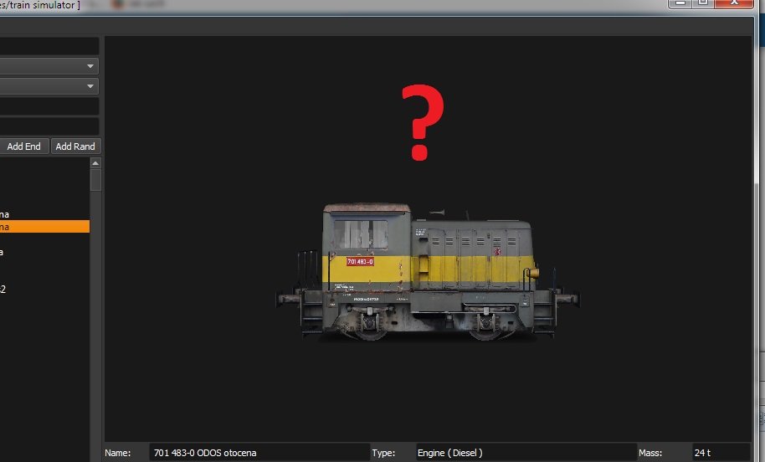Click the red question mark icon

422,123
